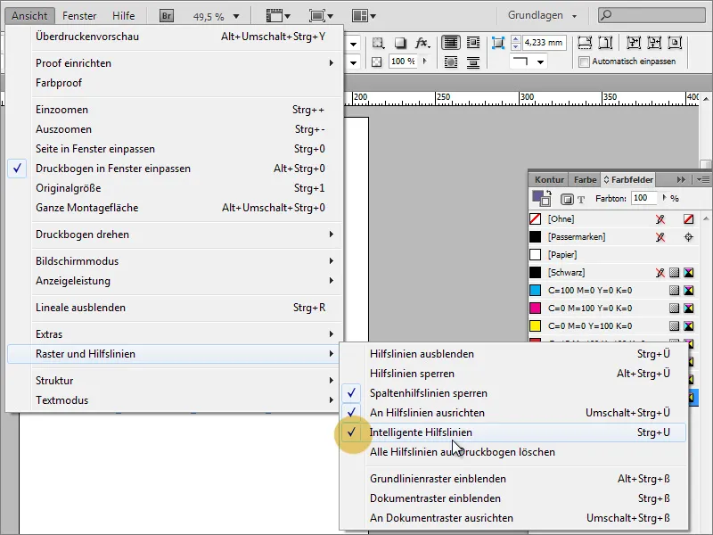Click the Farbton percentage field

point(643,198)
